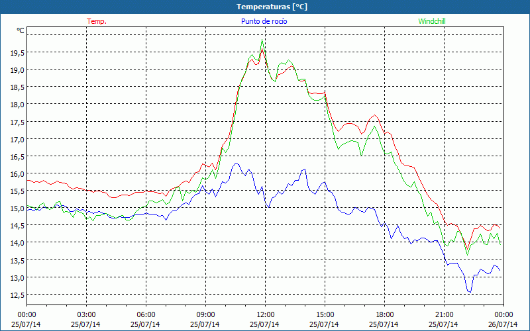The width and height of the screenshot is (530, 331).
Task: Click the windchill peak near 12:00
Action: click(262, 40)
